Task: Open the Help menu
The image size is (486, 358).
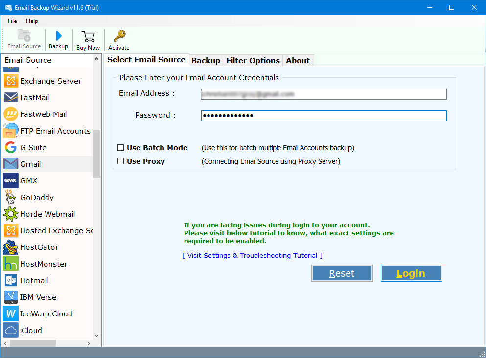Action: click(x=32, y=21)
